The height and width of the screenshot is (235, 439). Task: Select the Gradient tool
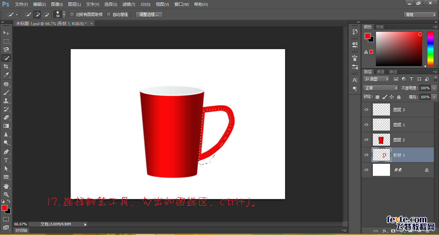point(6,126)
